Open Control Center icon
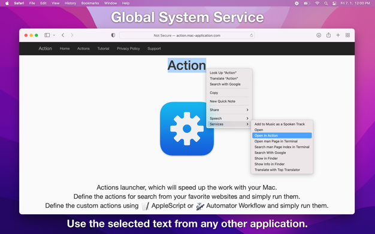Screen dimensions: 375x234 pyautogui.click(x=334, y=4)
